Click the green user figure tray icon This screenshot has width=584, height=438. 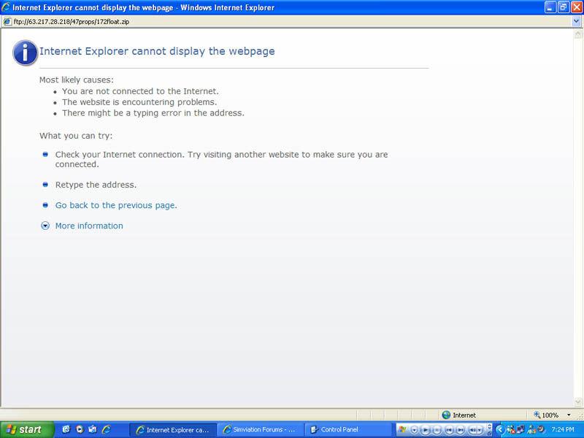pyautogui.click(x=531, y=430)
